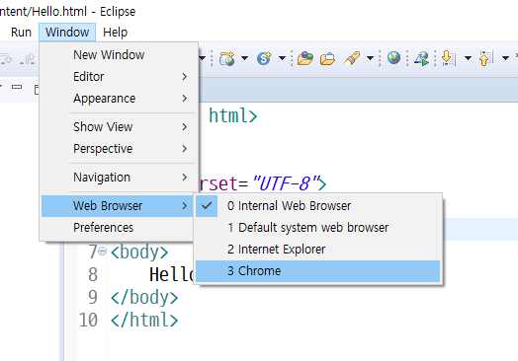Click the New Dynamic Web Project icon
Viewport: 518px width, 361px height.
point(226,58)
